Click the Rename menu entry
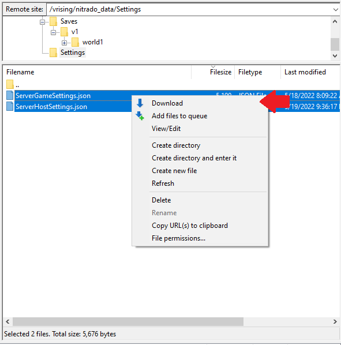Image resolution: width=341 pixels, height=345 pixels. 200,213
